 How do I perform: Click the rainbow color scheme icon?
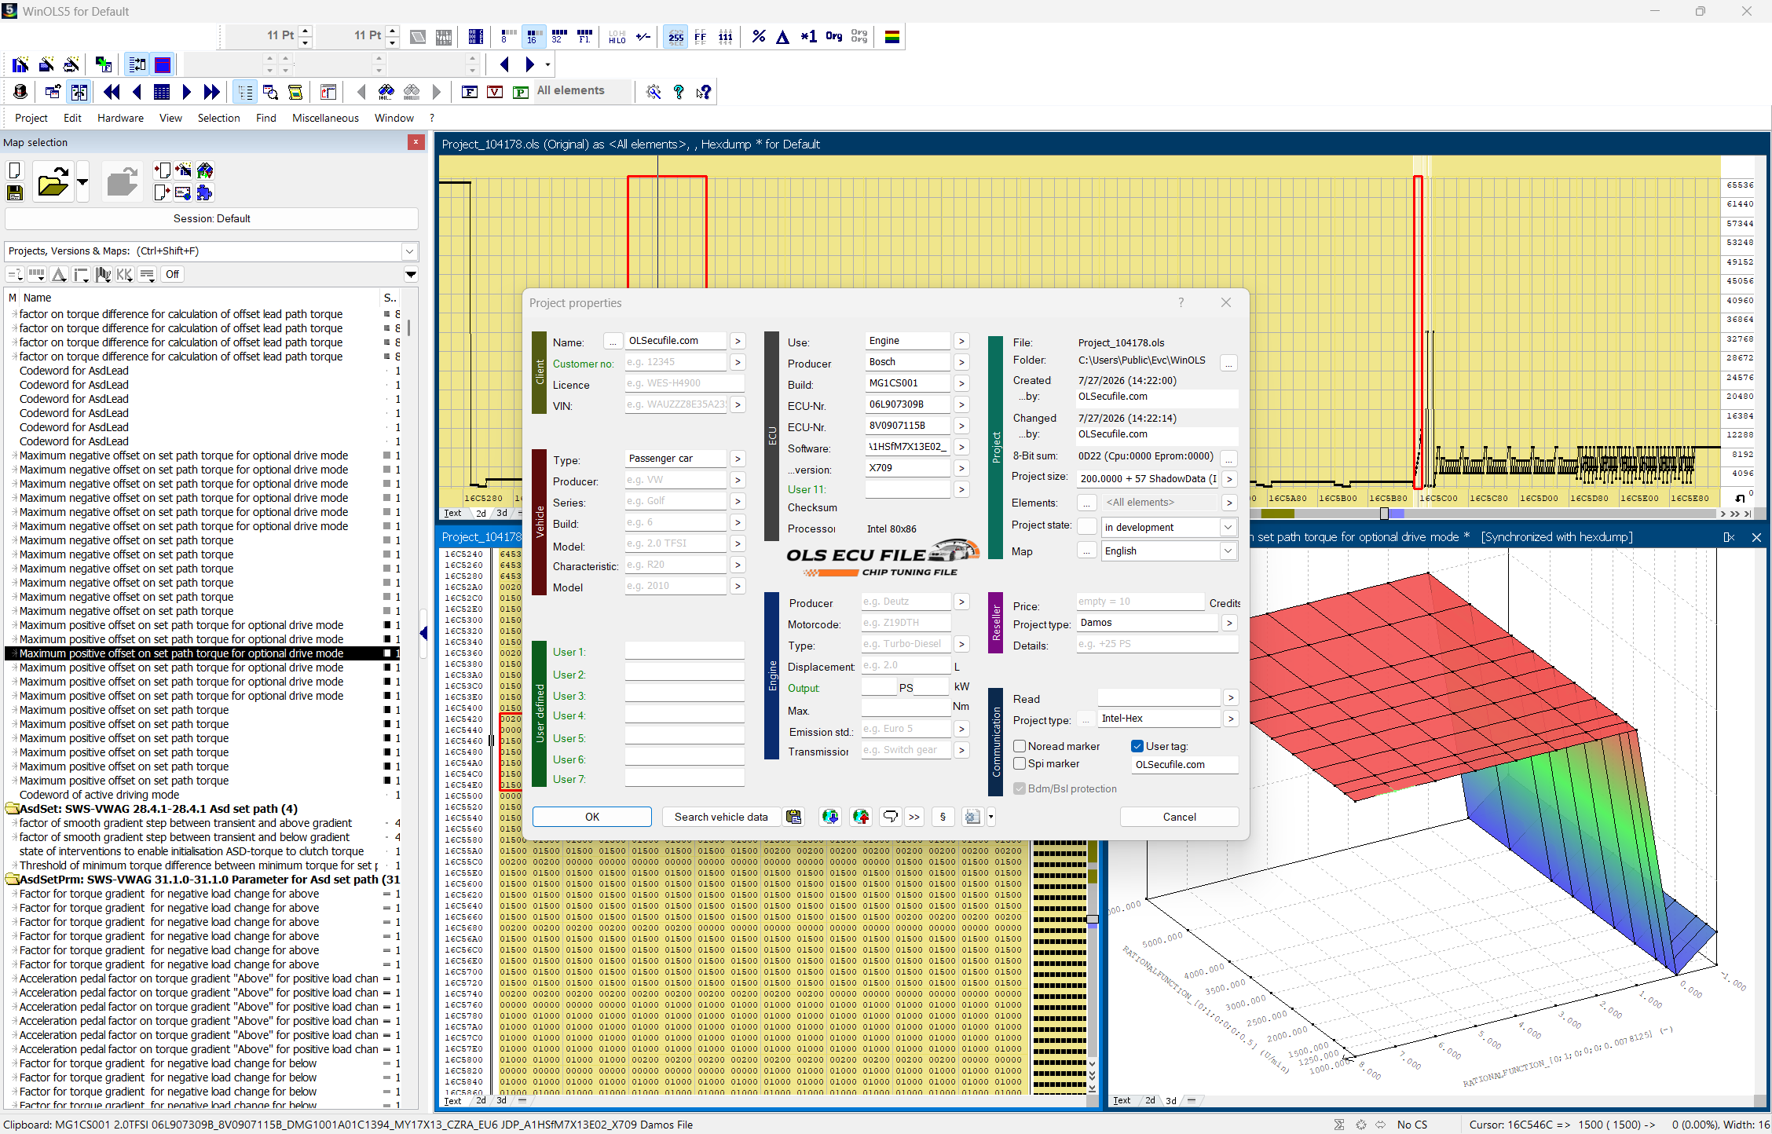[892, 36]
